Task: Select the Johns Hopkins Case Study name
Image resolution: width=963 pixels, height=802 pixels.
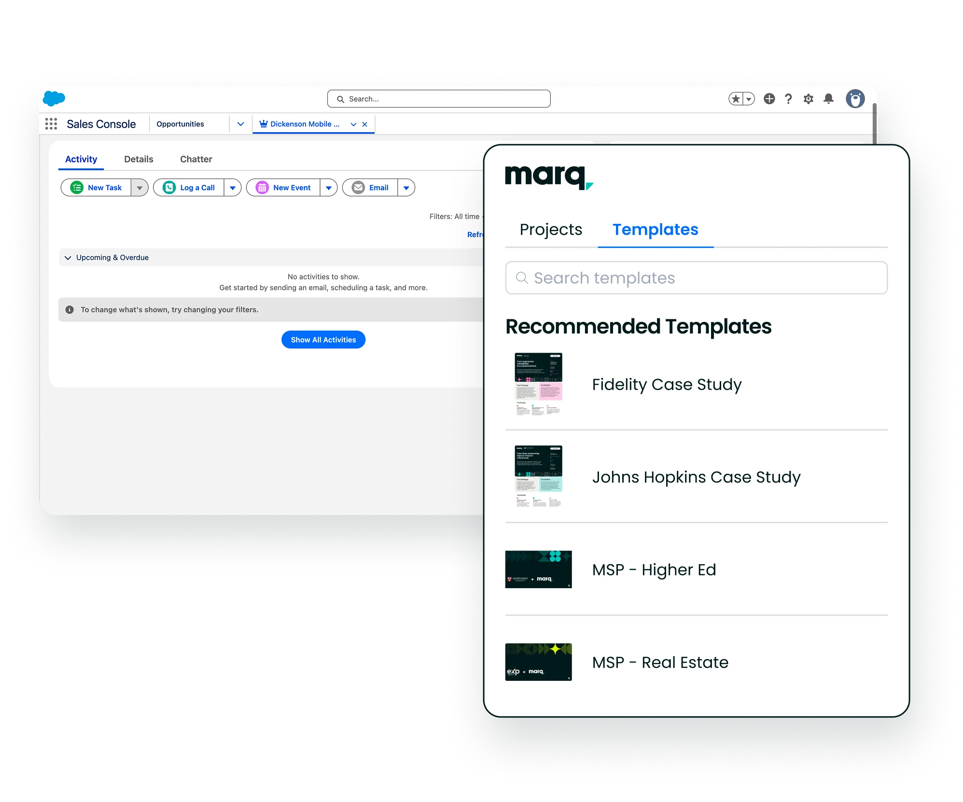Action: click(696, 477)
